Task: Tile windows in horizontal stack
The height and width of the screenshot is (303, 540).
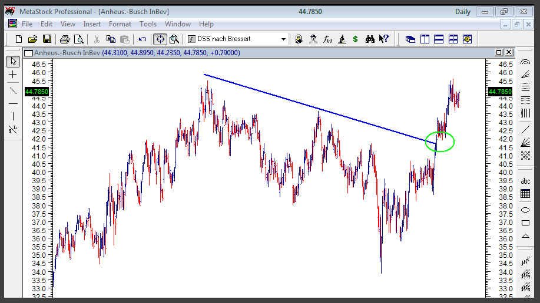Action: tap(439, 39)
